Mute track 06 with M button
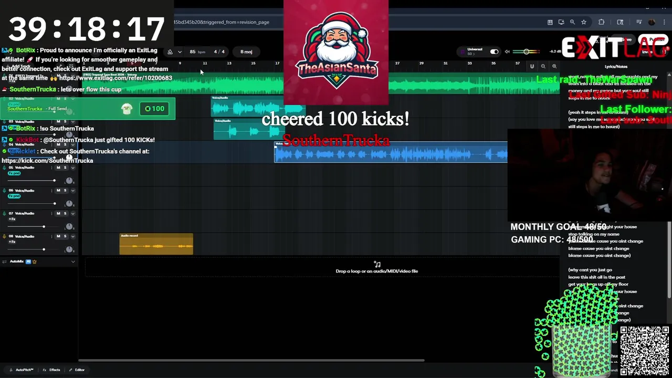The width and height of the screenshot is (672, 378). click(x=58, y=191)
